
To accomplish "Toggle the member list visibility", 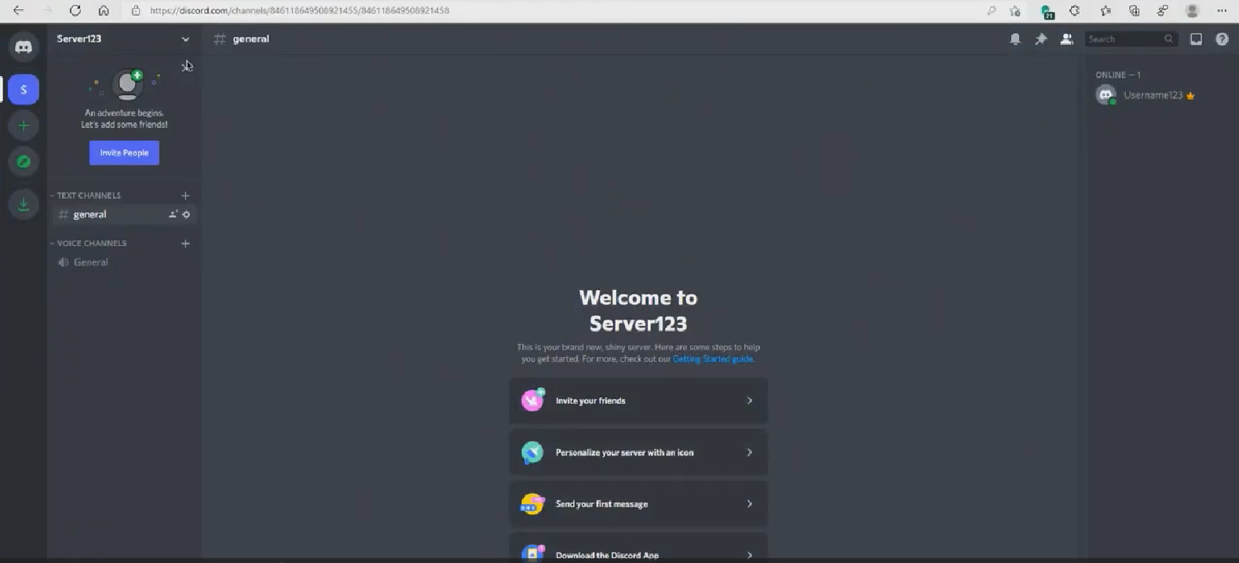I will pyautogui.click(x=1066, y=39).
